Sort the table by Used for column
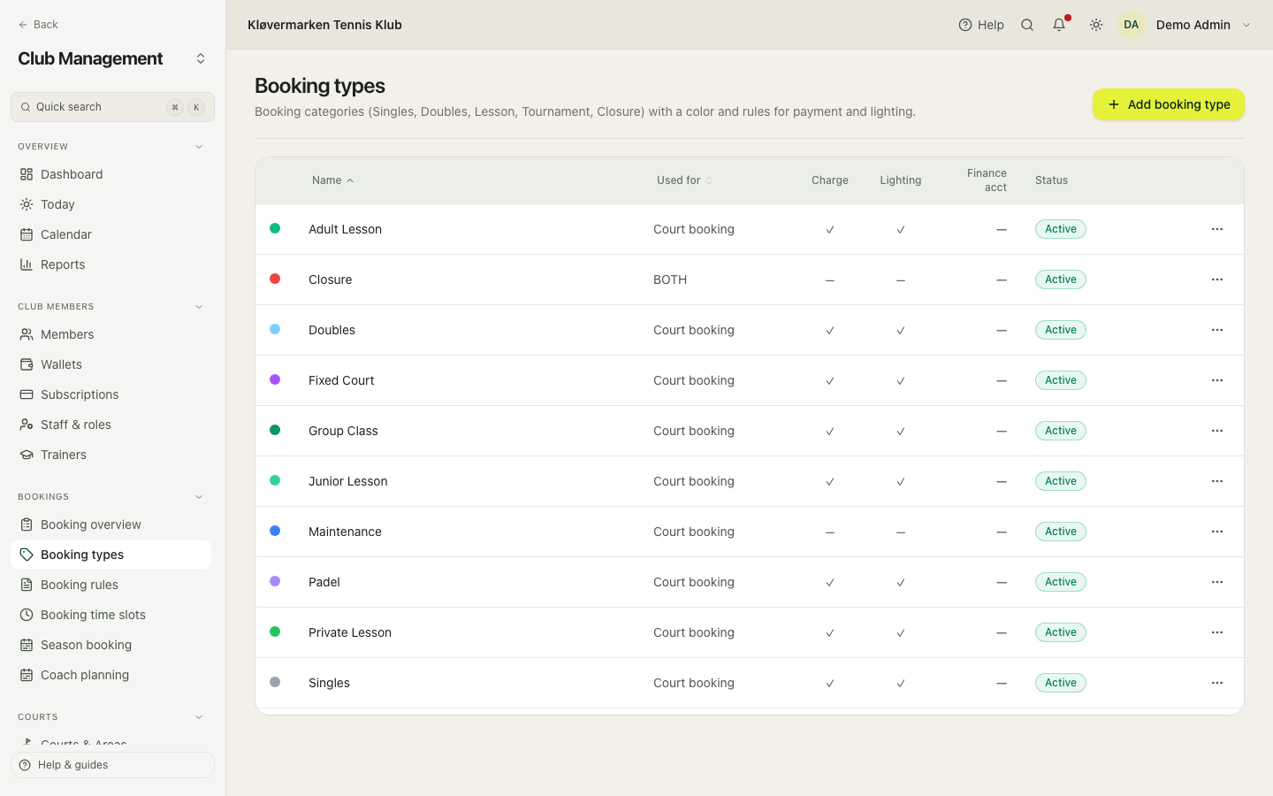1273x796 pixels. click(x=684, y=180)
